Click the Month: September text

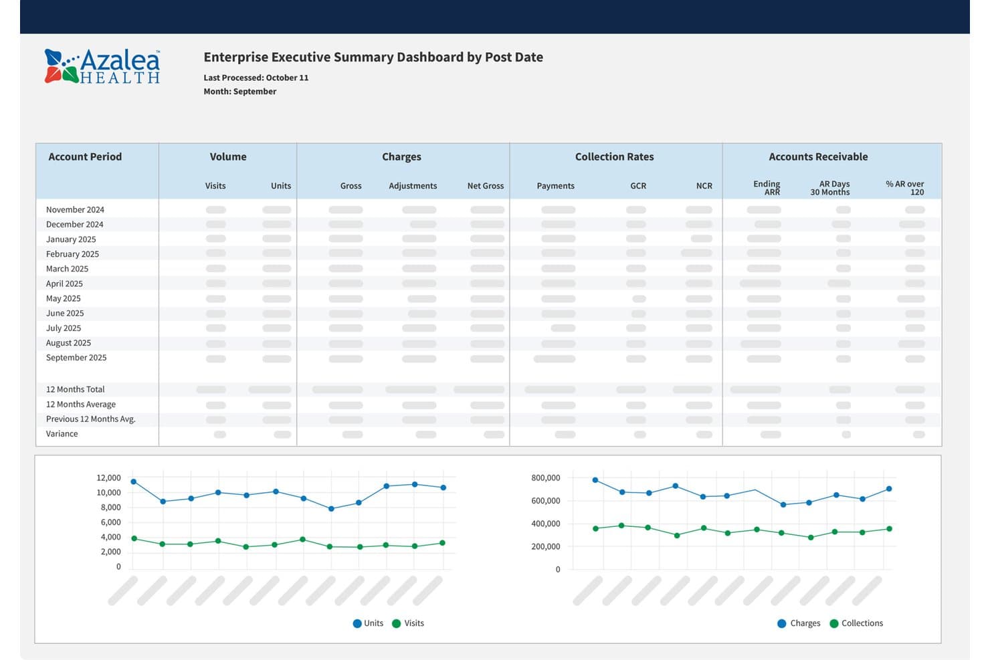coord(240,91)
